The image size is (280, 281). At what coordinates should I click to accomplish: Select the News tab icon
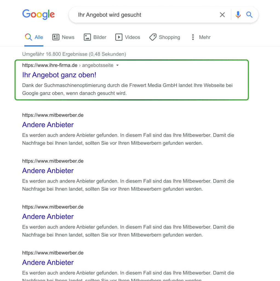[56, 37]
